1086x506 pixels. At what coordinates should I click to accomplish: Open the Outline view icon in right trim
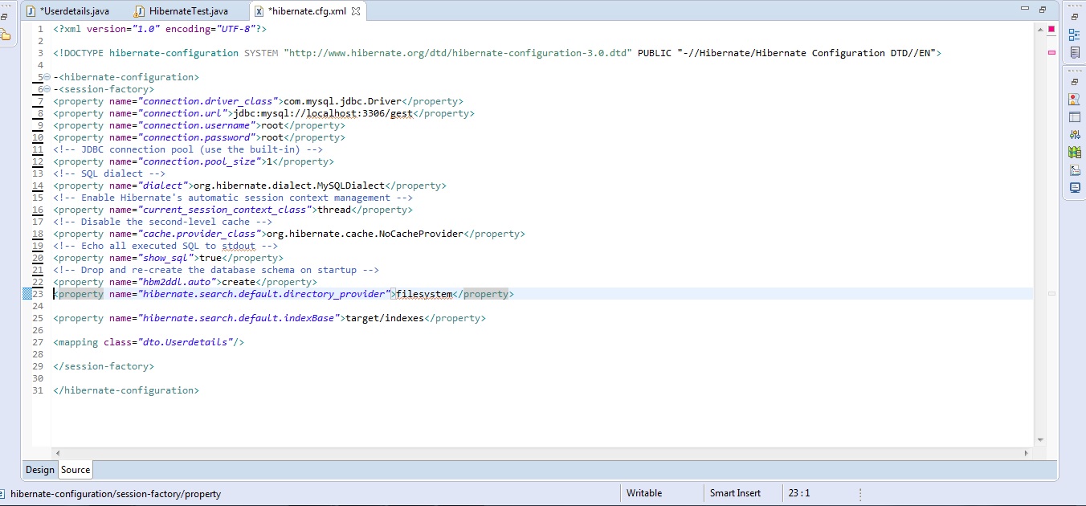tap(1074, 35)
